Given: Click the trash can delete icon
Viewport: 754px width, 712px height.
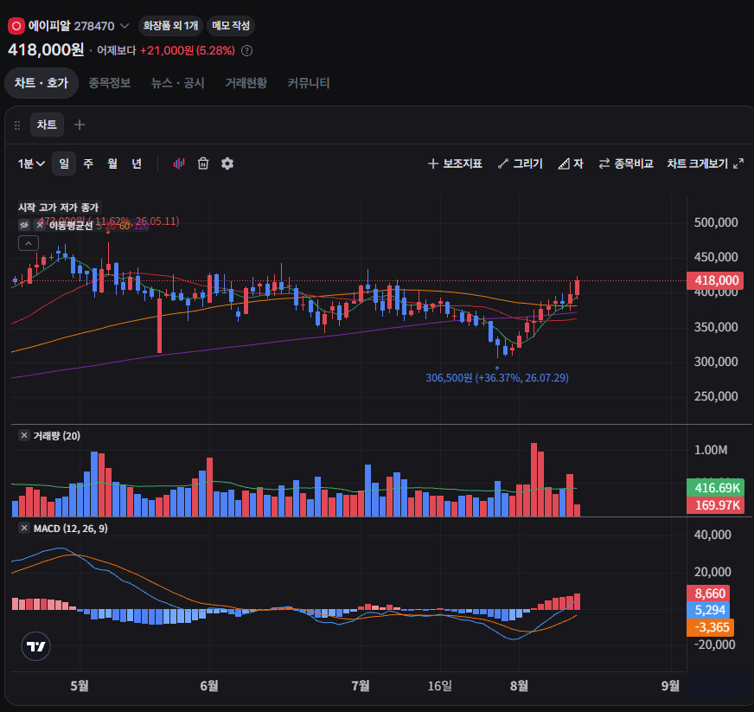Looking at the screenshot, I should coord(203,164).
